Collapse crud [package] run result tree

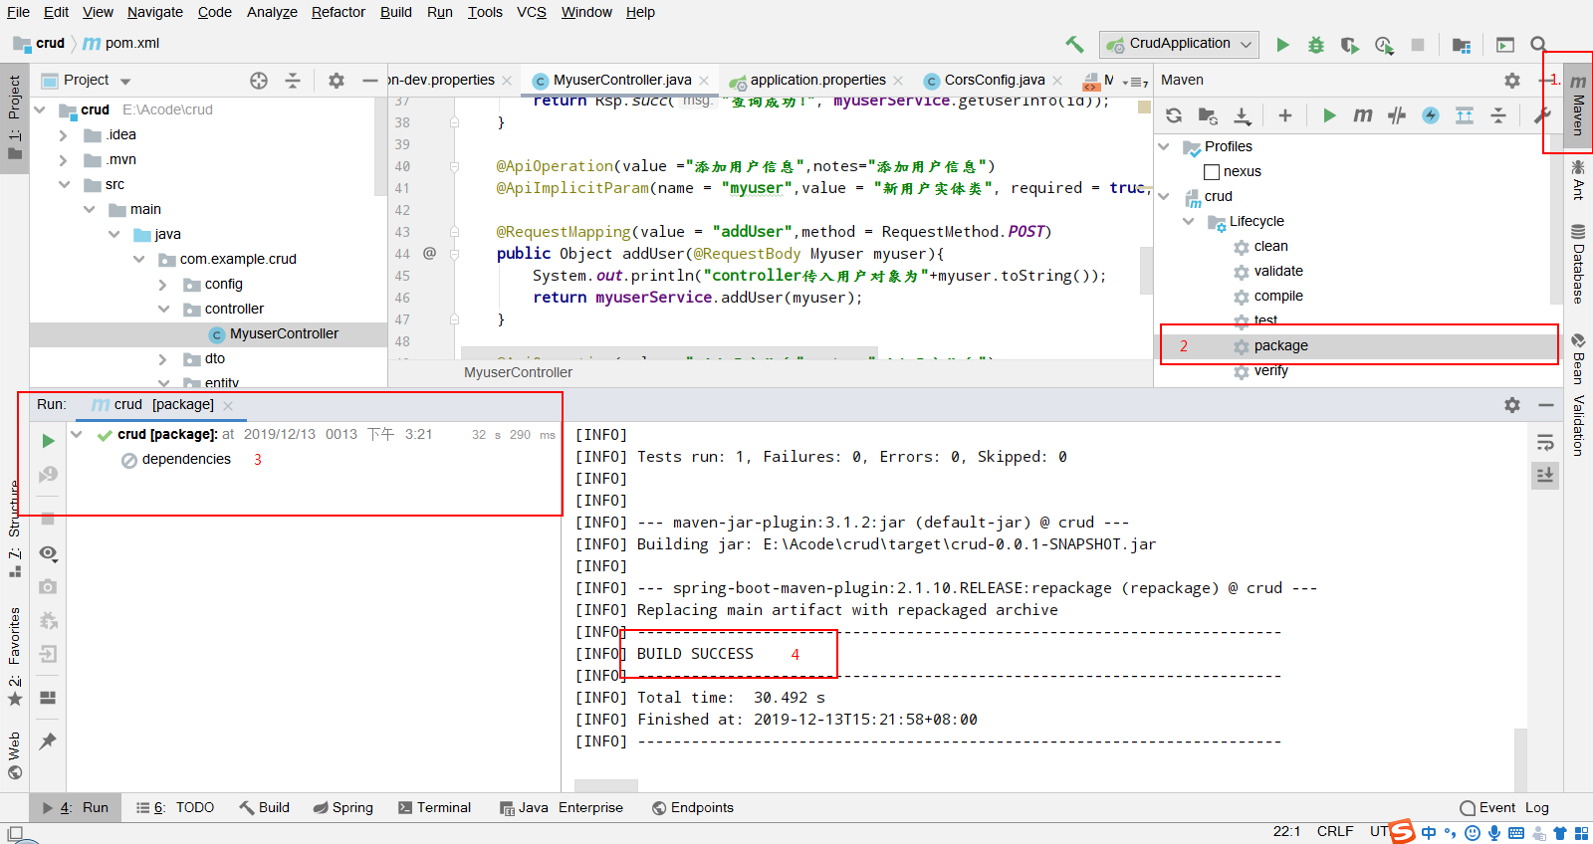77,434
